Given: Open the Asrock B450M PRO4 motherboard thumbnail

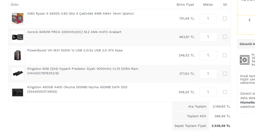Looking at the screenshot, I should (18, 37).
